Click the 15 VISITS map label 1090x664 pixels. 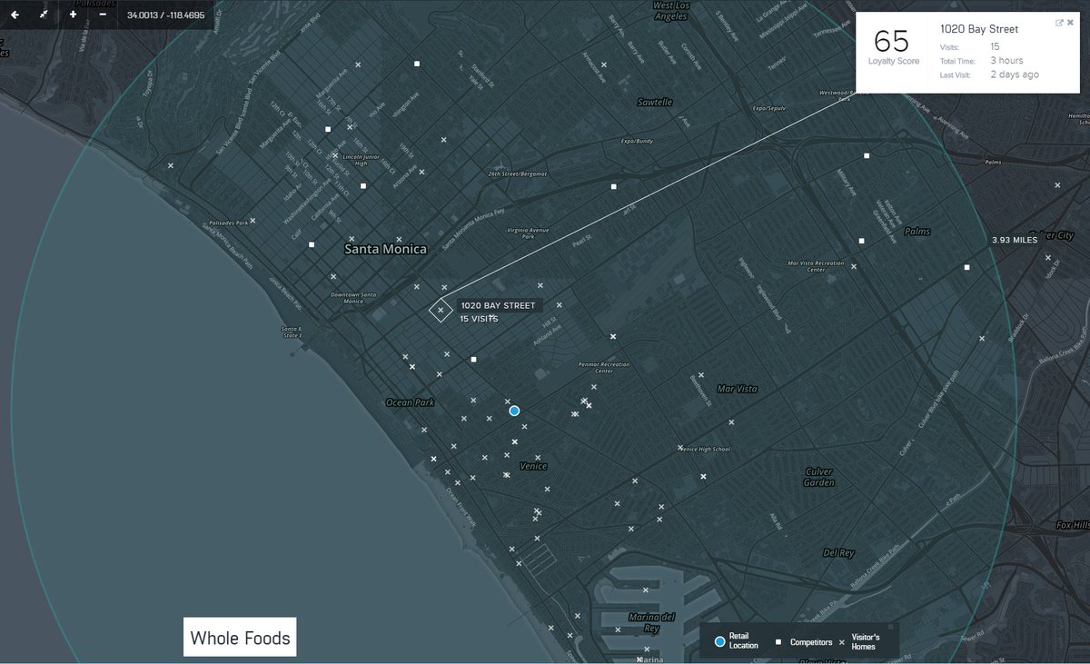click(479, 320)
